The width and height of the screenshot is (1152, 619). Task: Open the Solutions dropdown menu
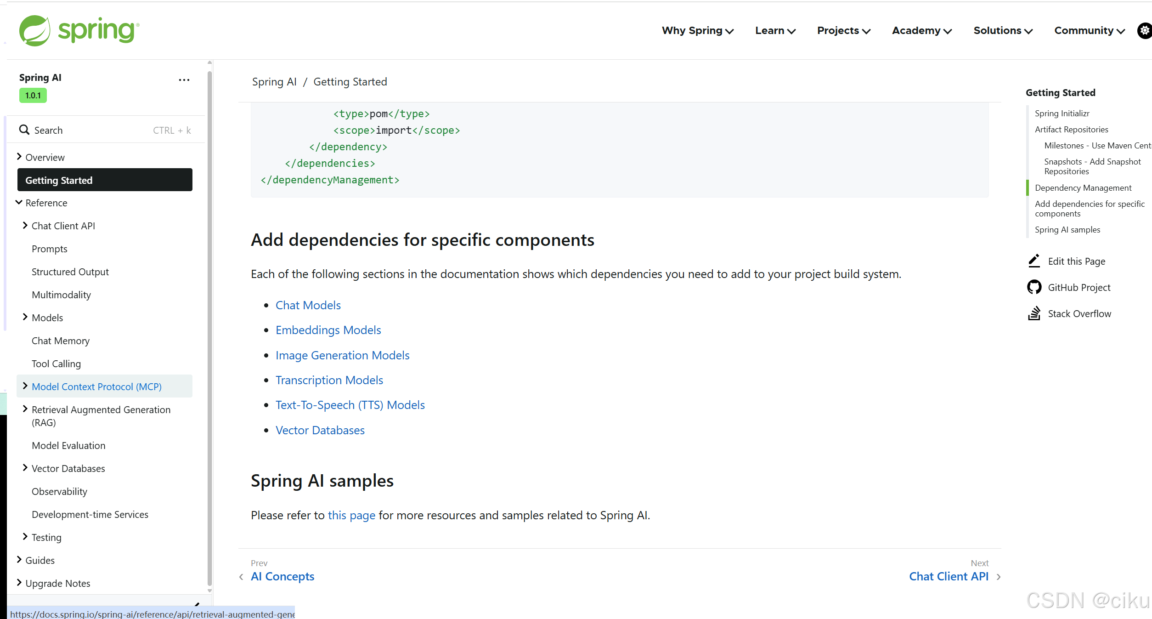click(1003, 31)
